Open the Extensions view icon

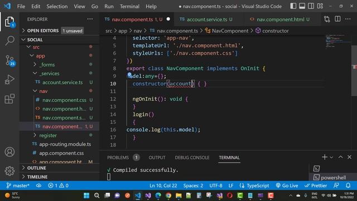[x=9, y=99]
